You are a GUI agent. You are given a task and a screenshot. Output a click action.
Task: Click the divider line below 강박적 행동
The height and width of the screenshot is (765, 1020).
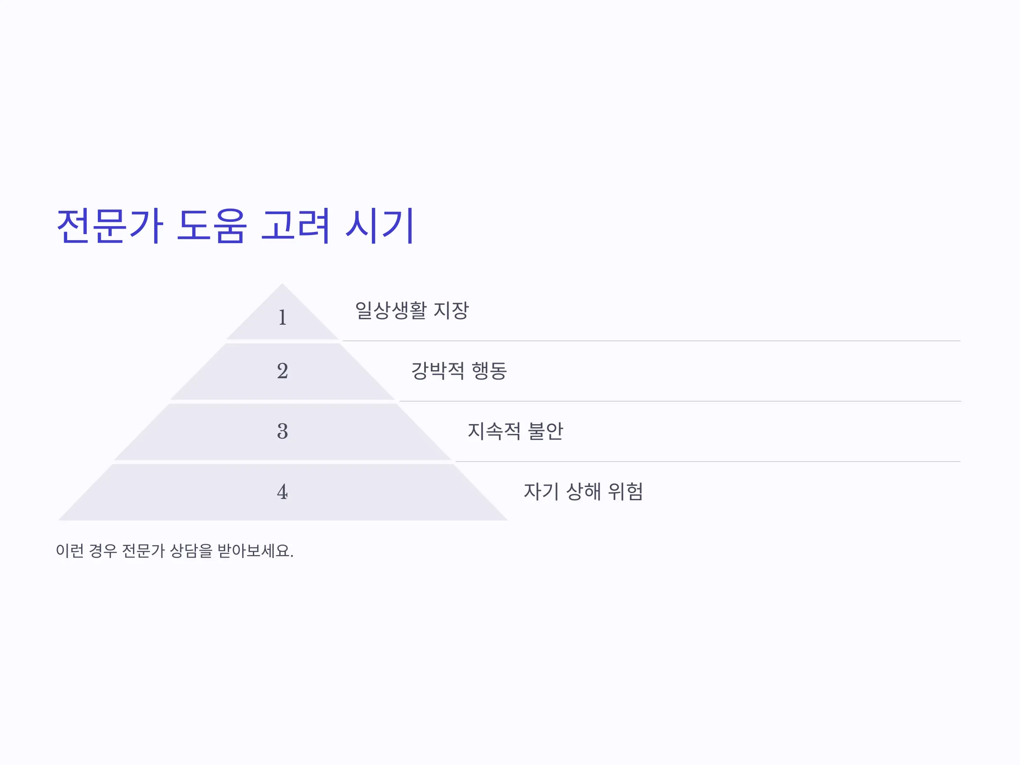point(680,401)
